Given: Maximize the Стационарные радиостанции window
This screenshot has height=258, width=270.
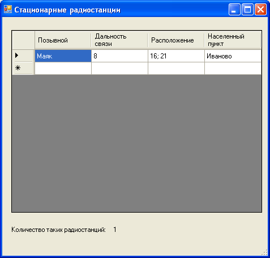Looking at the screenshot, I should pos(247,9).
